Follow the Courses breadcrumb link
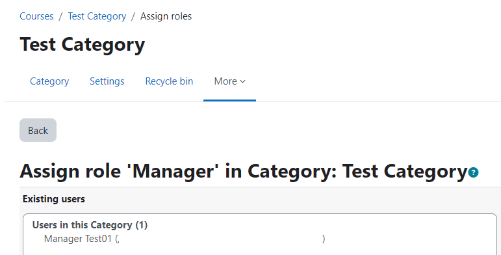This screenshot has height=255, width=501. tap(36, 16)
